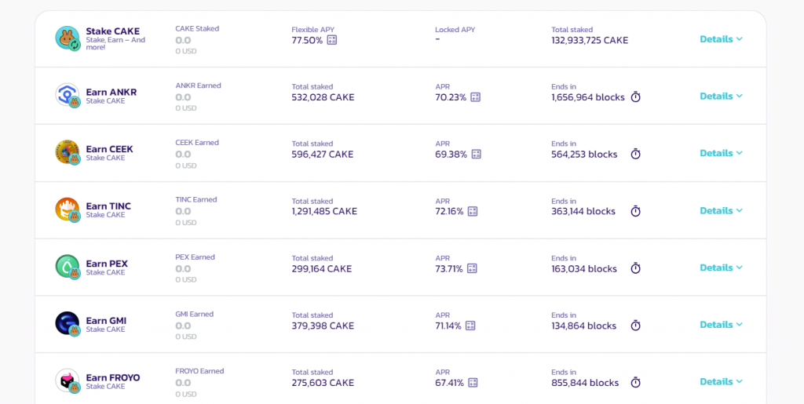Click the CEEK Earned label
The height and width of the screenshot is (404, 804).
[197, 142]
